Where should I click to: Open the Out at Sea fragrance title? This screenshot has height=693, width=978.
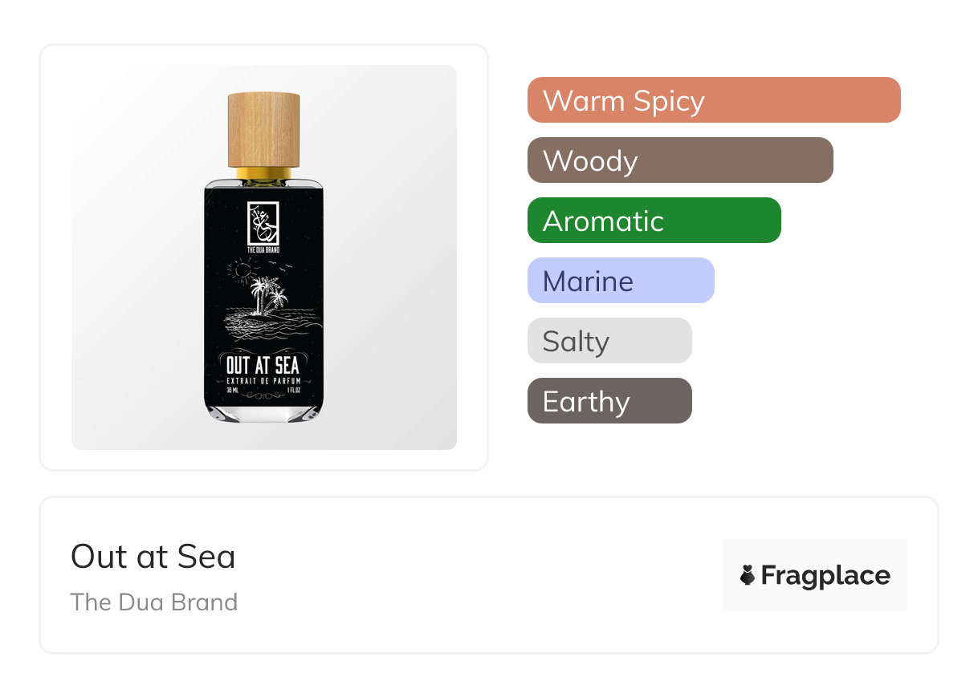pos(153,557)
